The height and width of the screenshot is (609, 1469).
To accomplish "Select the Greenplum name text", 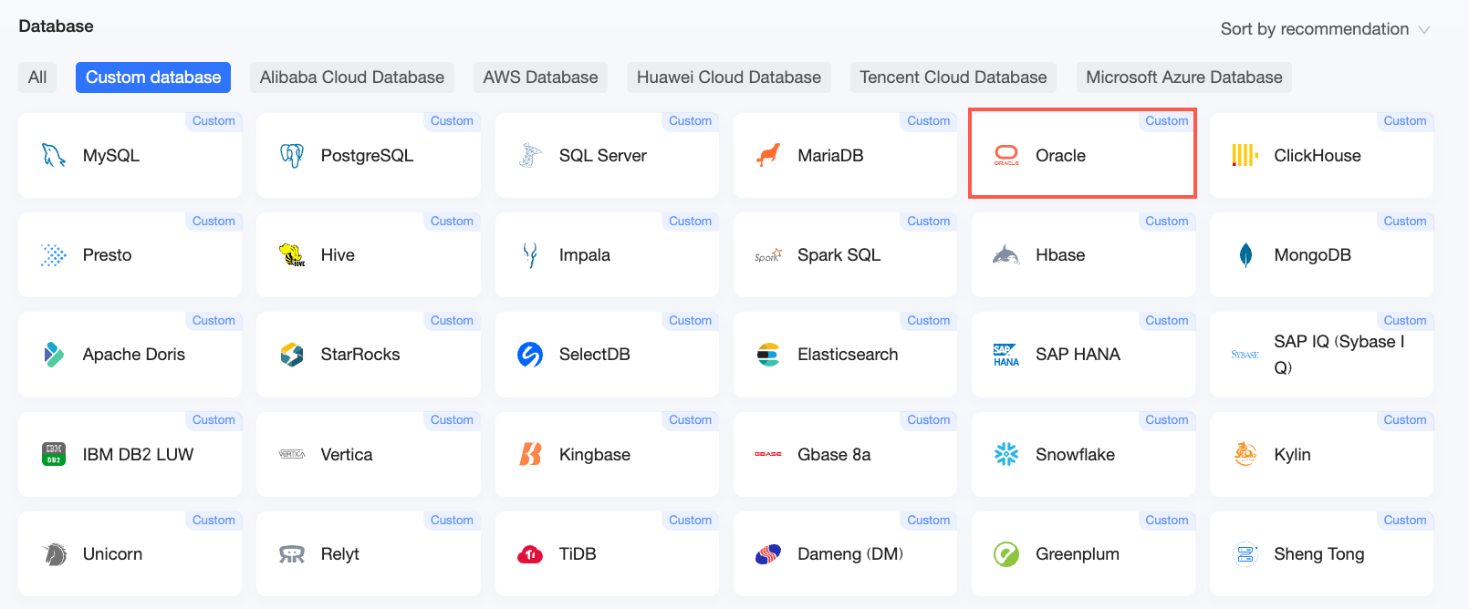I will pos(1078,554).
